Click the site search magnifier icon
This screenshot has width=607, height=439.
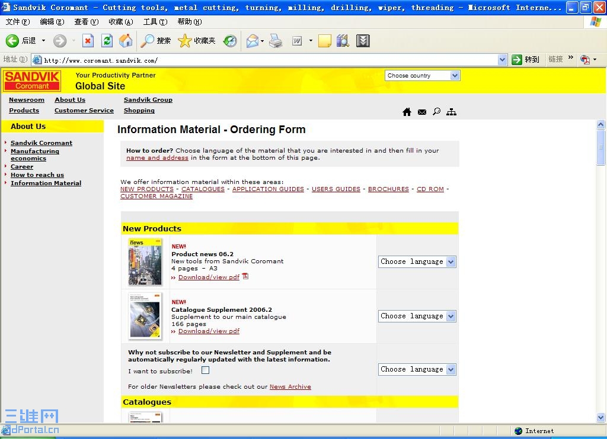pyautogui.click(x=437, y=112)
